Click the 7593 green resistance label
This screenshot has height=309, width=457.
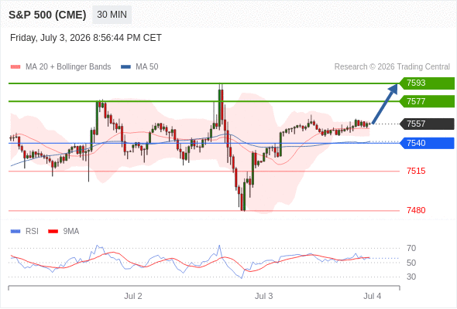[427, 83]
